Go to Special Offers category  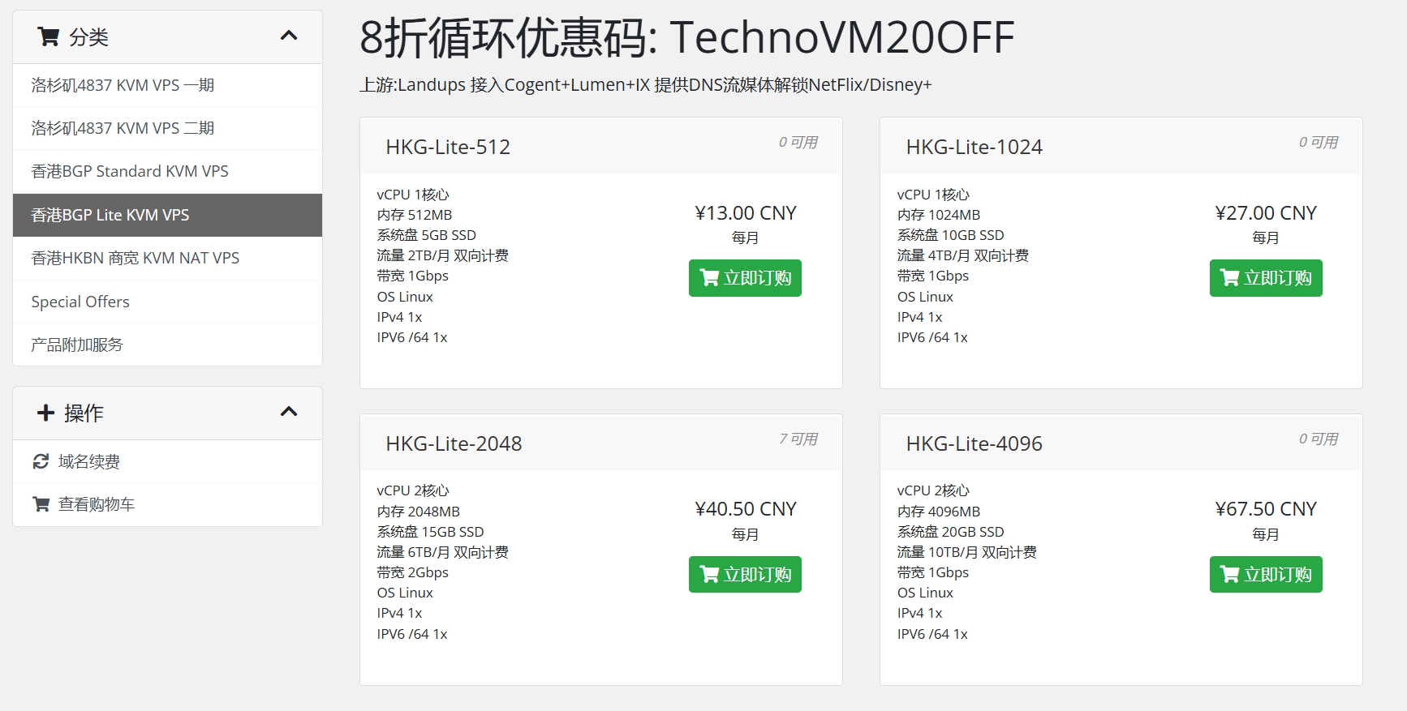pyautogui.click(x=80, y=302)
